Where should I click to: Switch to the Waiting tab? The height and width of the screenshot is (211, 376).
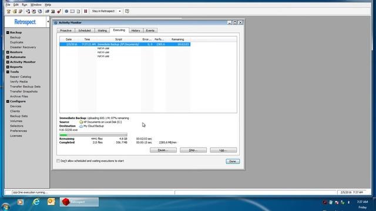(x=102, y=30)
